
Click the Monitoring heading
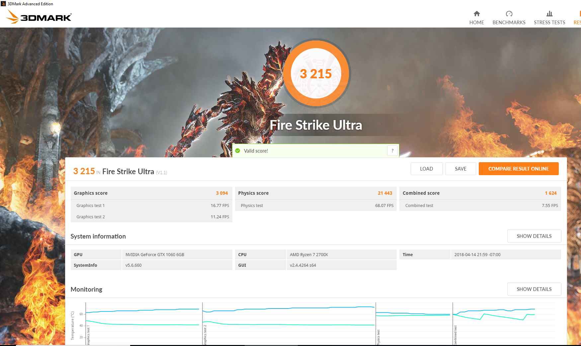(x=86, y=289)
